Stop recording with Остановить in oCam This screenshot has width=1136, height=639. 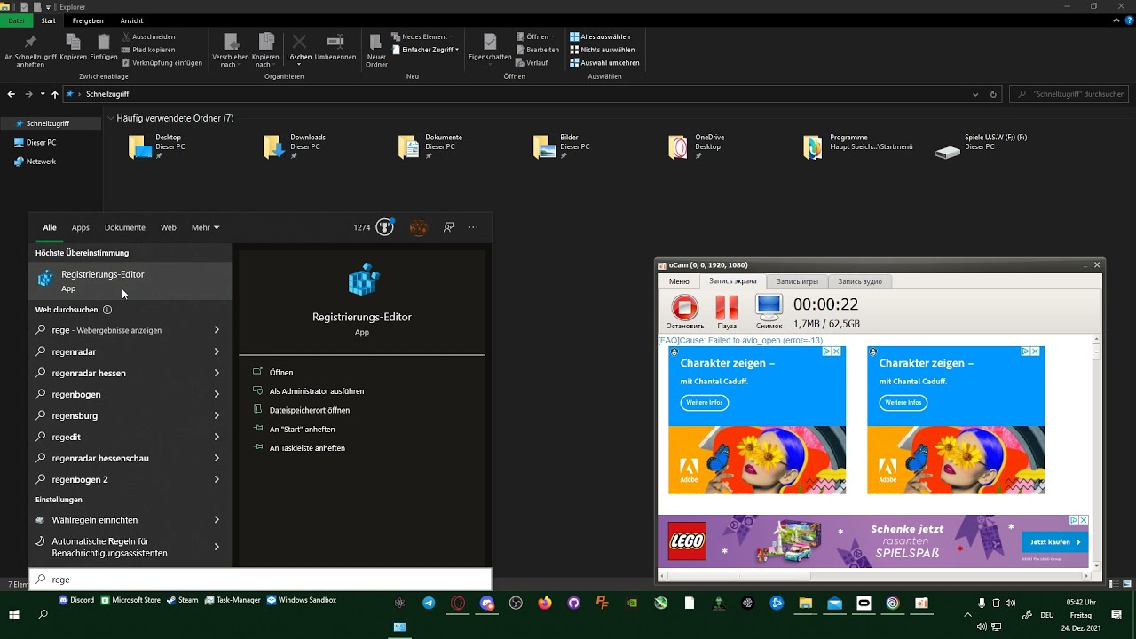click(684, 312)
